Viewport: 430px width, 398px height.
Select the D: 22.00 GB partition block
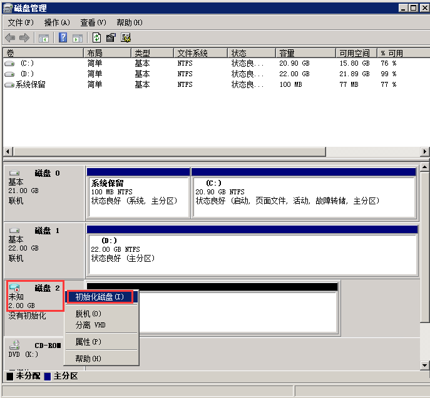[x=252, y=251]
